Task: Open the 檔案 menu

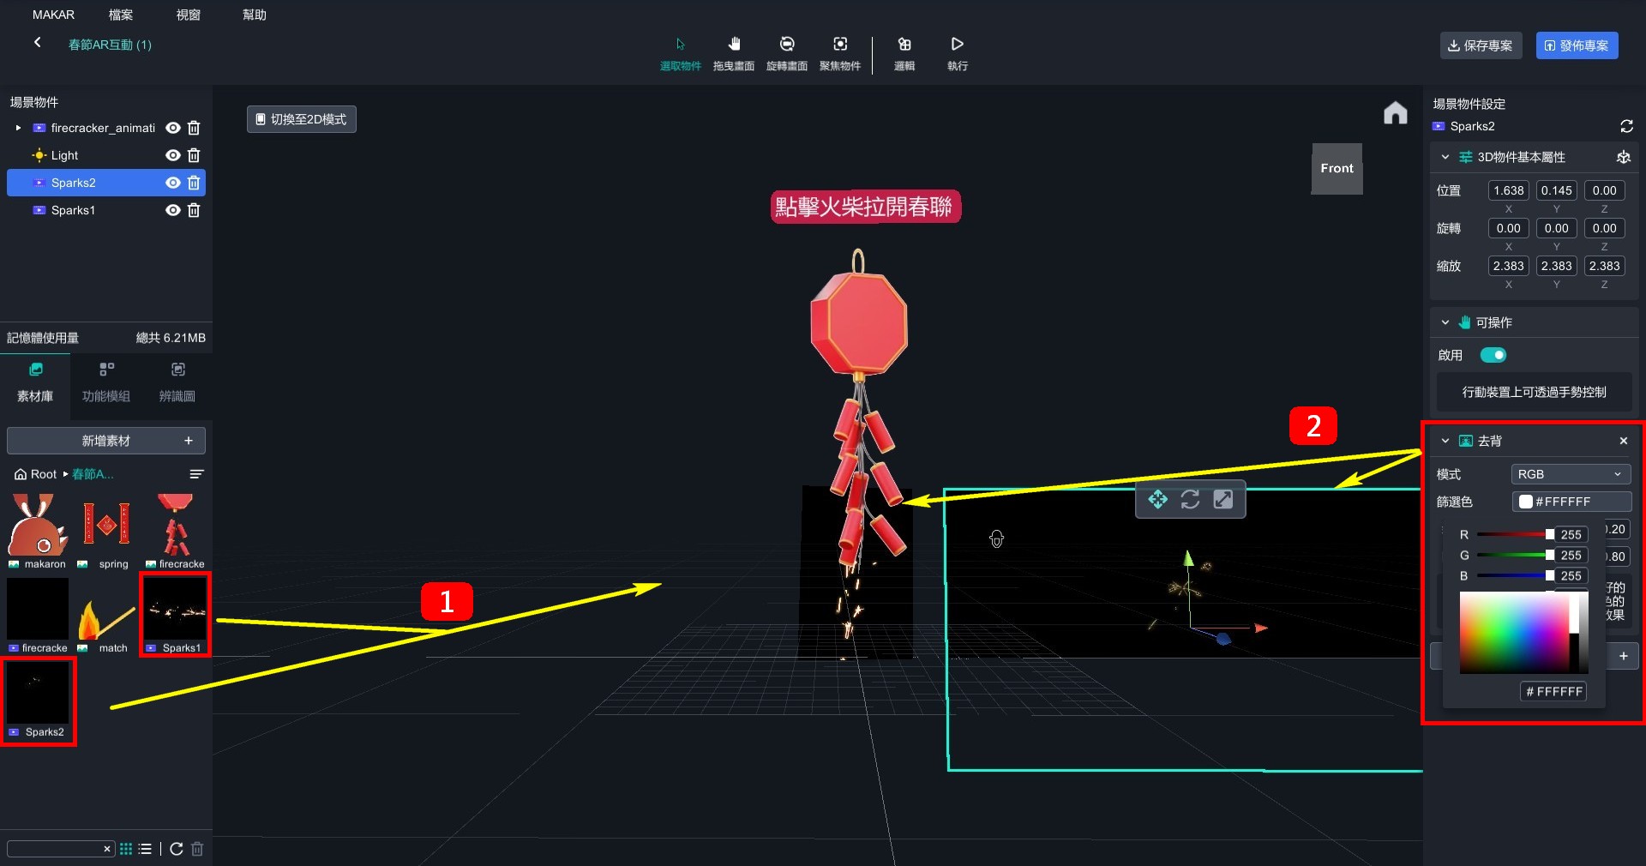Action: [x=121, y=15]
